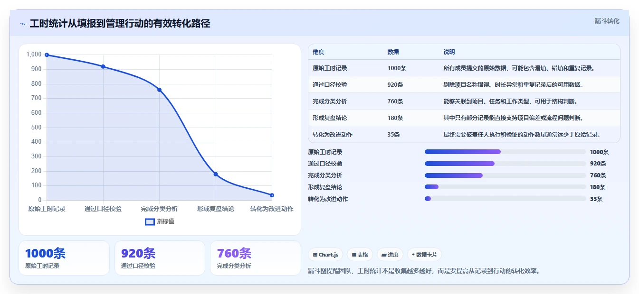This screenshot has width=639, height=294.
Task: Click the 维度 column header
Action: point(318,52)
